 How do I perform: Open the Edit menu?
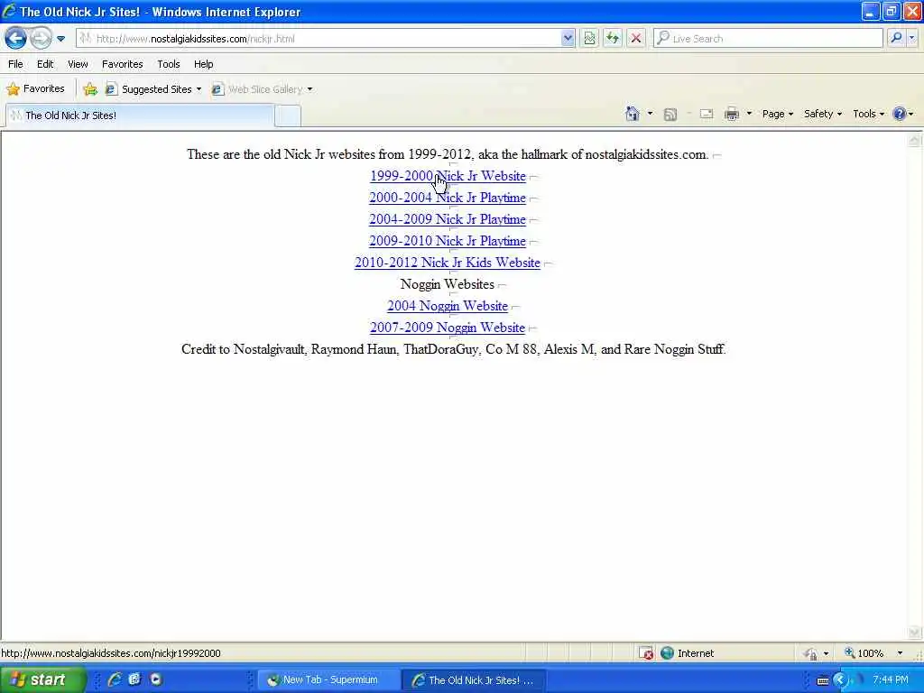tap(45, 64)
